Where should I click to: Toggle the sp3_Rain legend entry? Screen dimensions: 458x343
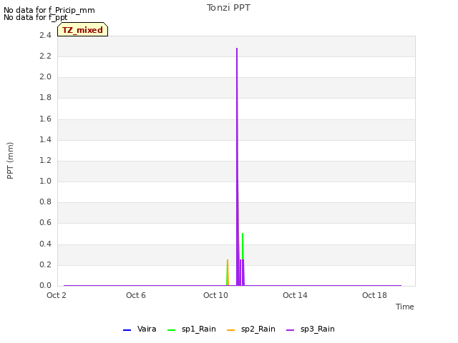310,329
